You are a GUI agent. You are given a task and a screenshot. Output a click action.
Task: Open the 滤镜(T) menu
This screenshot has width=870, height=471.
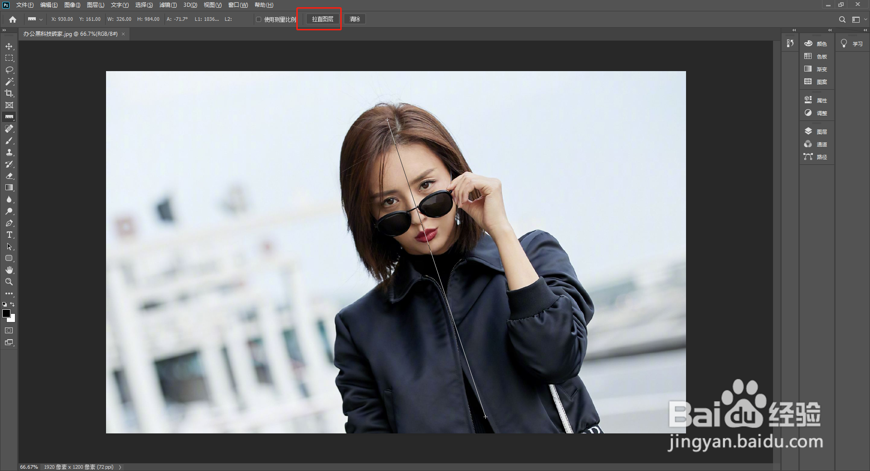[168, 5]
